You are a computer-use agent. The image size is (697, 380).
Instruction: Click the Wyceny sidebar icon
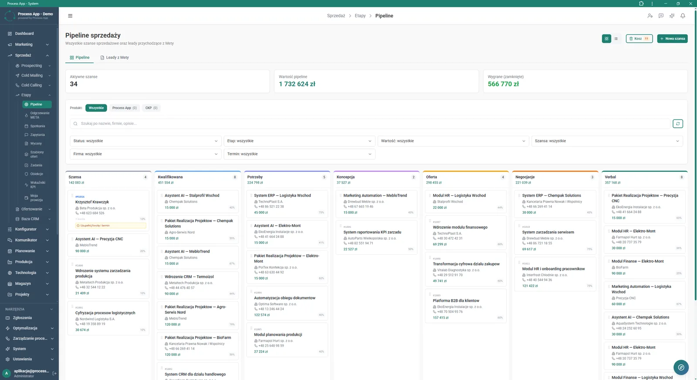click(26, 143)
